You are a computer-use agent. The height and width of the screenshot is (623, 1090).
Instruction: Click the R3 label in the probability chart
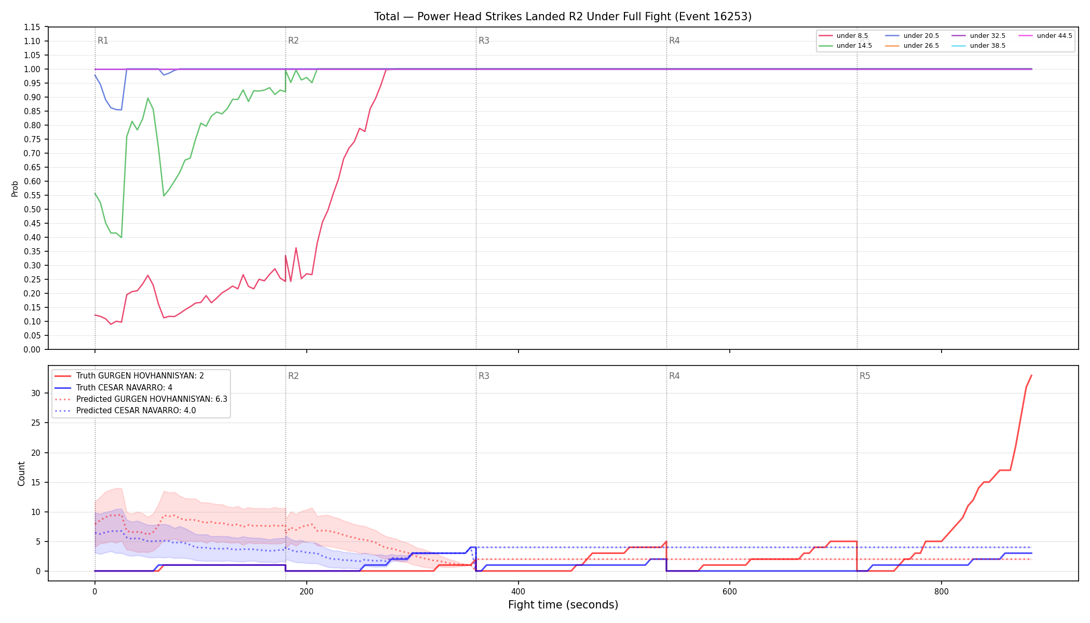(x=484, y=40)
